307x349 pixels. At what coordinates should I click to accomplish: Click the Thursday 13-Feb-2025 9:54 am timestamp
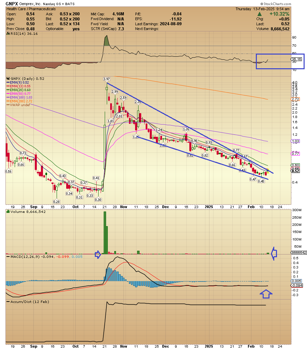pos(262,9)
